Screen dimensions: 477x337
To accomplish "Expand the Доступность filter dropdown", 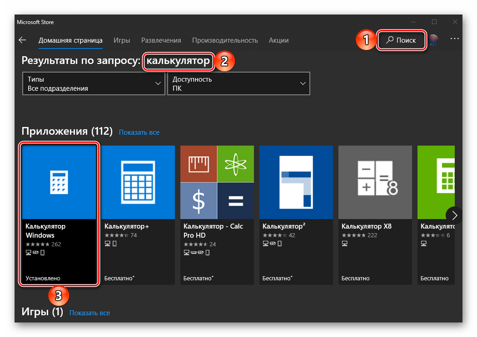I will tap(238, 83).
